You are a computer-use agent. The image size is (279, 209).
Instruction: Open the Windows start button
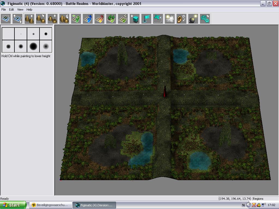[x=13, y=205]
